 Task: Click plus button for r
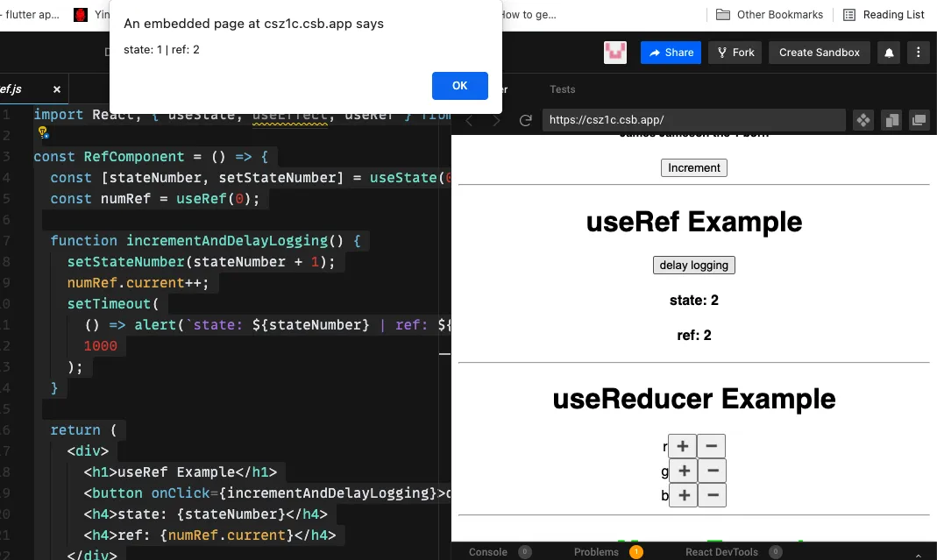683,446
